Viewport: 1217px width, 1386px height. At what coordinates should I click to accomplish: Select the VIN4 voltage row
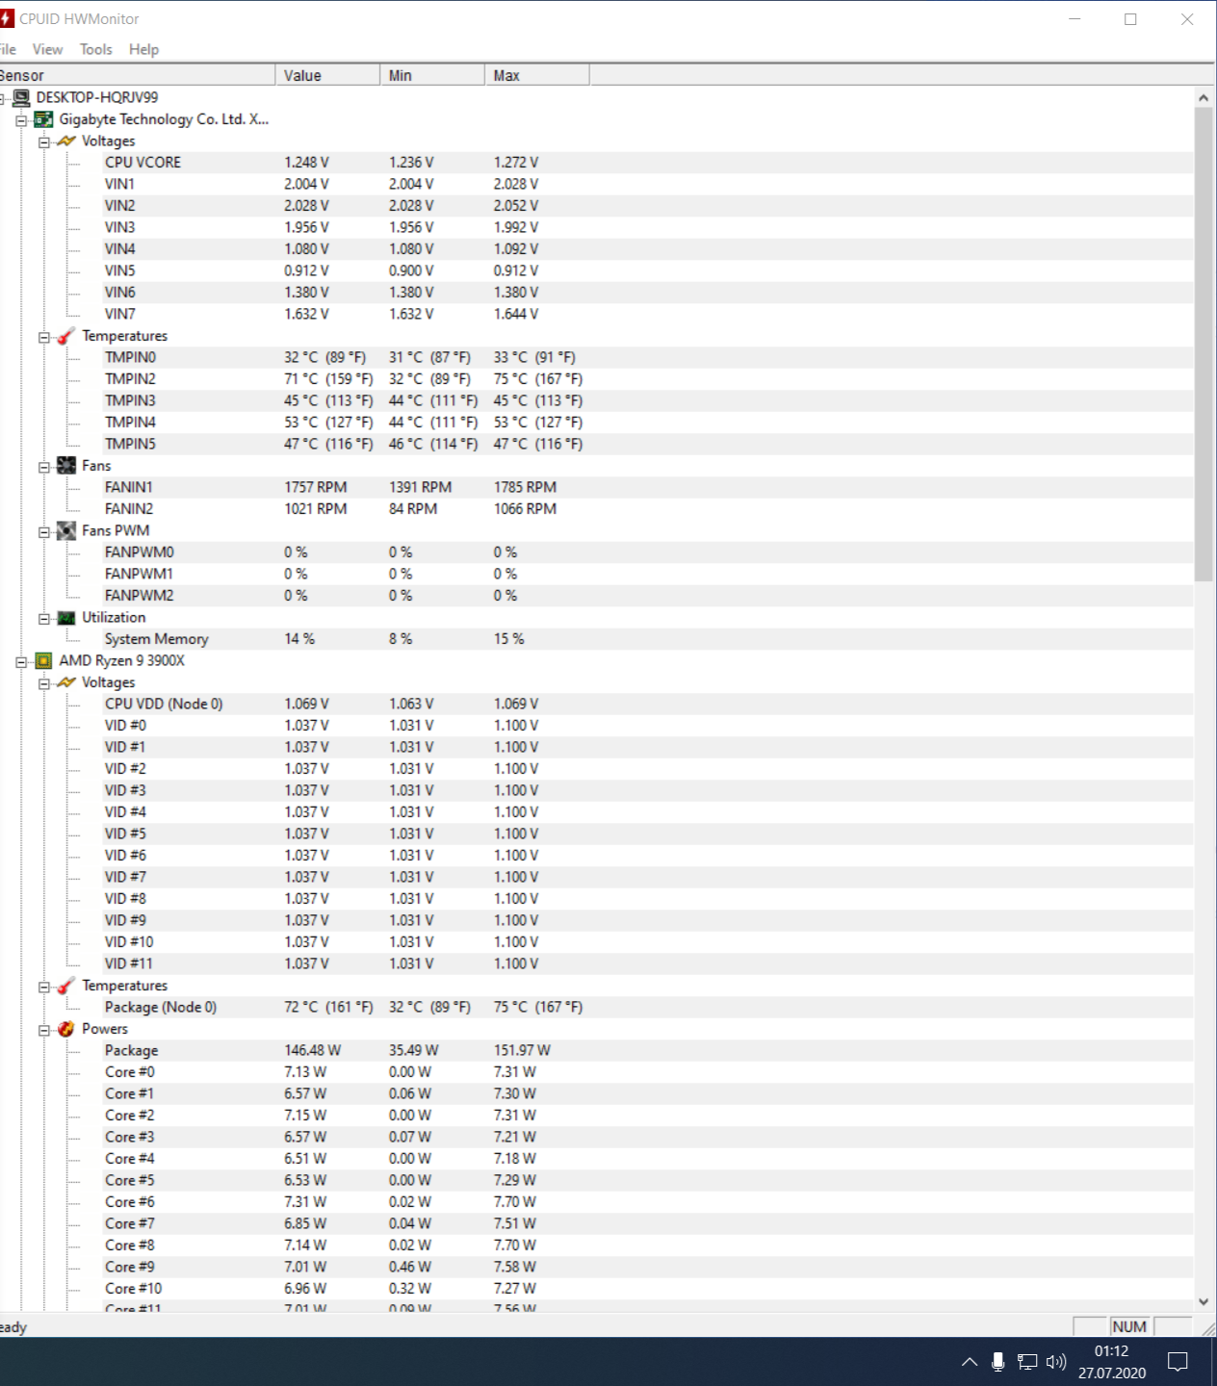(x=648, y=249)
